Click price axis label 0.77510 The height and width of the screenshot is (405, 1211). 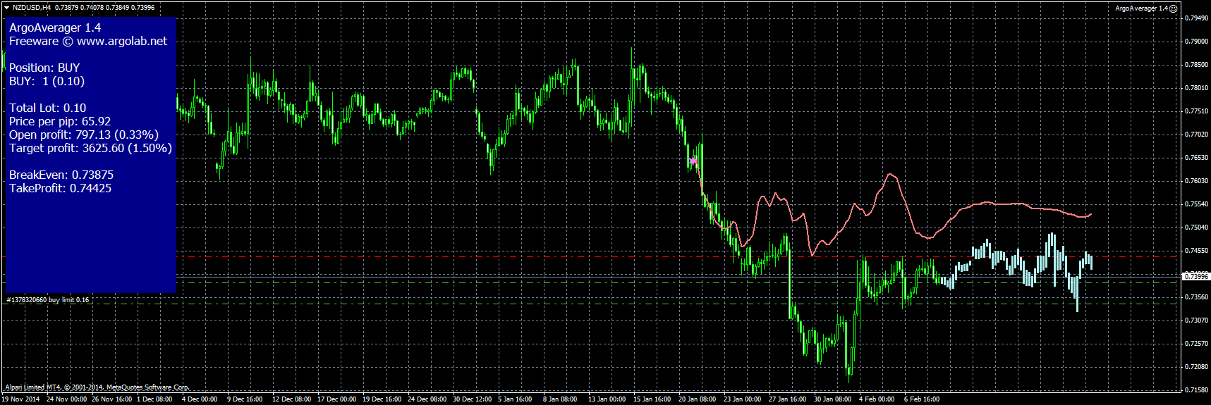1195,111
